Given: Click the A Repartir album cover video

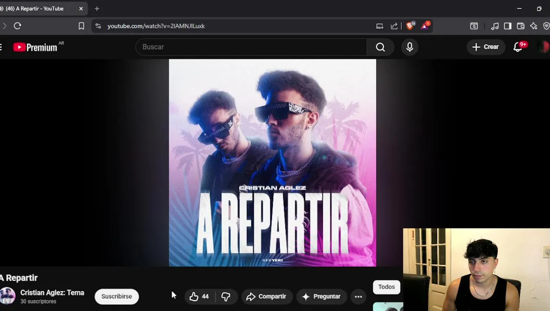Looking at the screenshot, I should [272, 163].
